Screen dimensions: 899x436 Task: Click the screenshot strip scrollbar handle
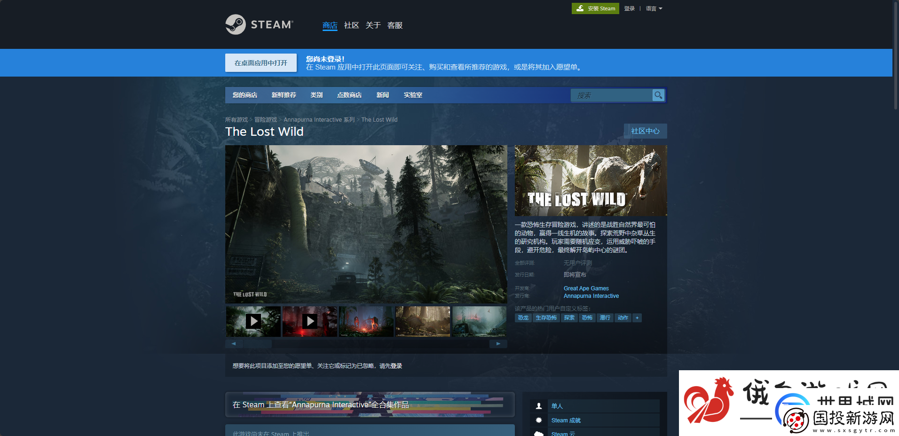coord(257,344)
